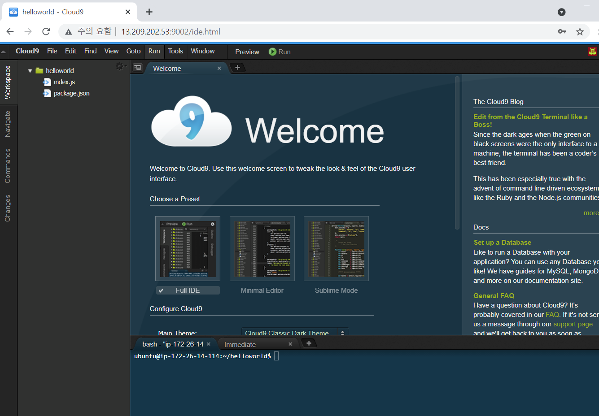Switch to the Changes side panel

(8, 208)
